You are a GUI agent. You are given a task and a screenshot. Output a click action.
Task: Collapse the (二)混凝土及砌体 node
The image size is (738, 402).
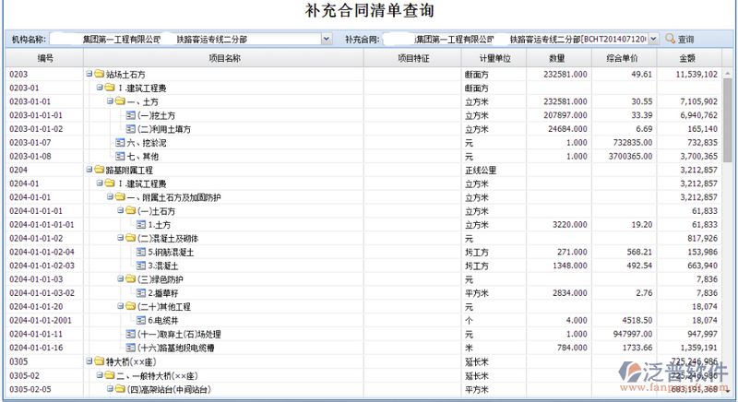119,238
